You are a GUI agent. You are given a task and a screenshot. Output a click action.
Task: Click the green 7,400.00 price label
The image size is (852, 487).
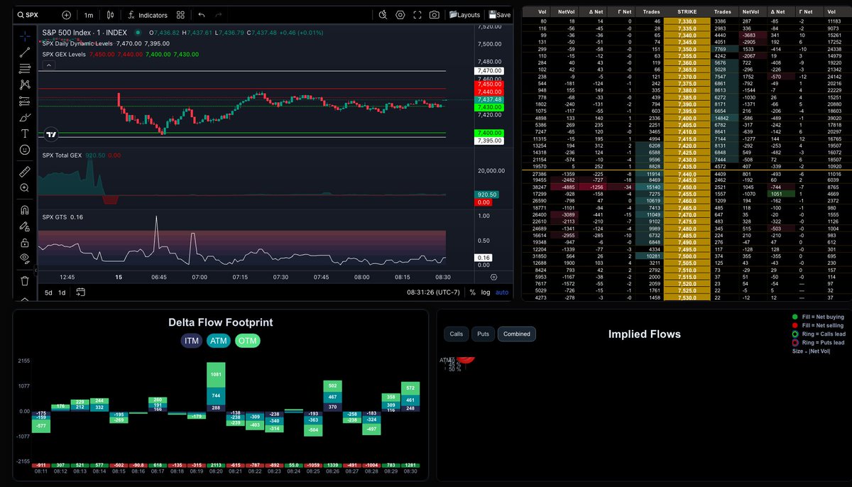488,133
